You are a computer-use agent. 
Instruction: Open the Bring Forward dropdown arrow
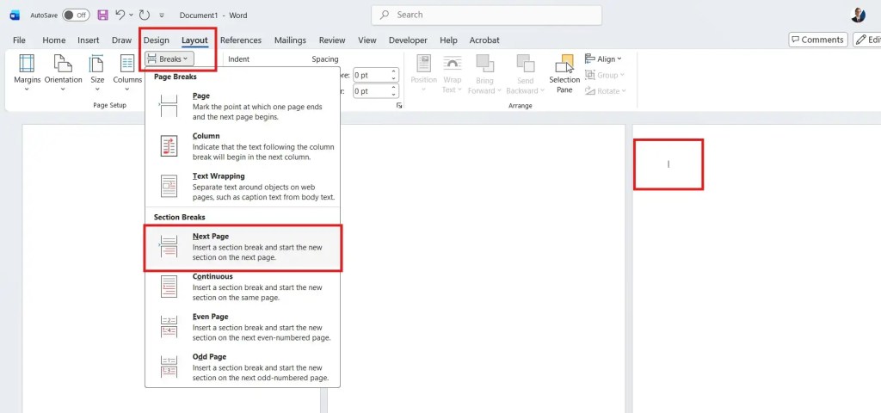click(499, 90)
